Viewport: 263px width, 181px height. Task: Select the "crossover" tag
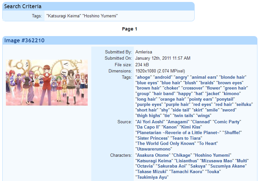pyautogui.click(x=193, y=88)
